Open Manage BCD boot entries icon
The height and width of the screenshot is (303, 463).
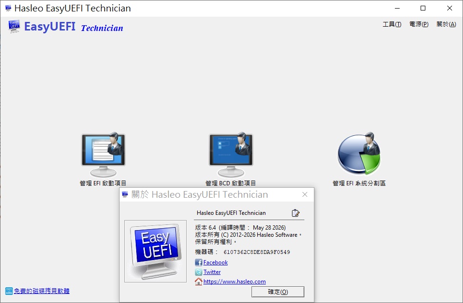point(231,155)
